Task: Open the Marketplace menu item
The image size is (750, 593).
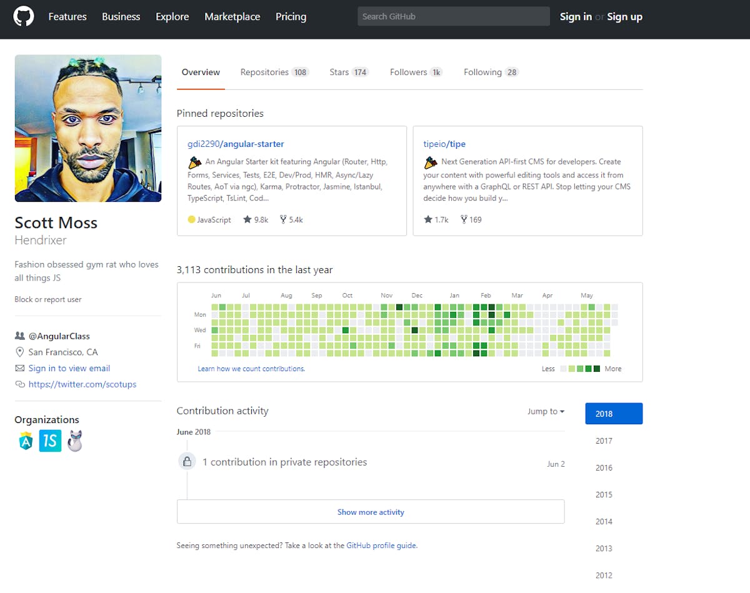Action: click(x=232, y=17)
